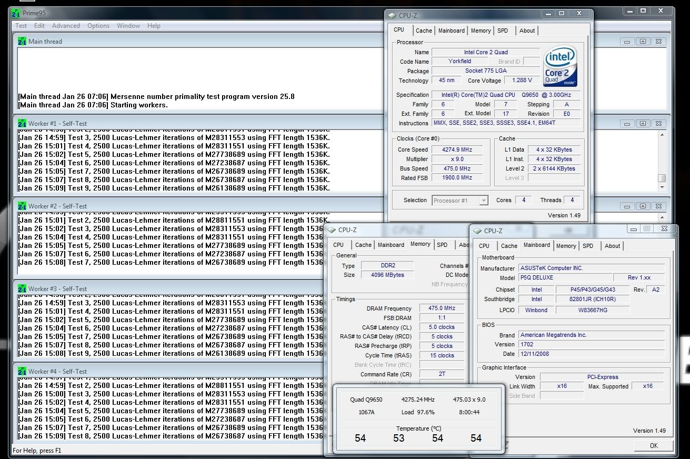This screenshot has height=459, width=690.
Task: Open the Help menu in Prime95
Action: 154,25
